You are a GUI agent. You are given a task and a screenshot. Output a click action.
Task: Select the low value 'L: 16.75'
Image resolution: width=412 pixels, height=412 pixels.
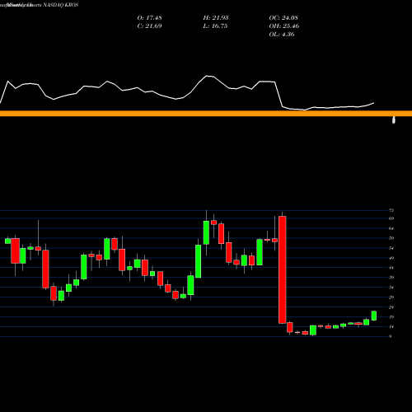[x=215, y=26]
